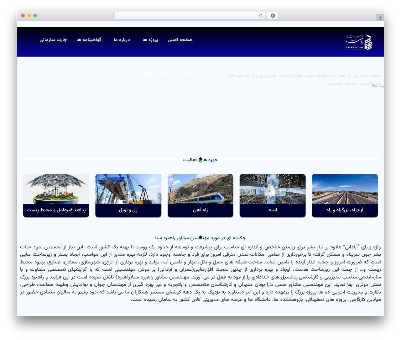
Task: Click the browser reload icon
Action: (x=261, y=16)
